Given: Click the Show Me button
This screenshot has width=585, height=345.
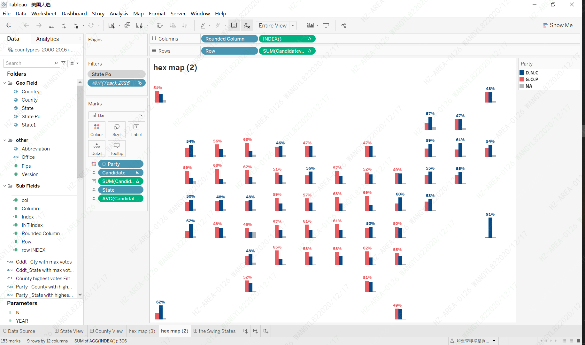Looking at the screenshot, I should point(558,25).
